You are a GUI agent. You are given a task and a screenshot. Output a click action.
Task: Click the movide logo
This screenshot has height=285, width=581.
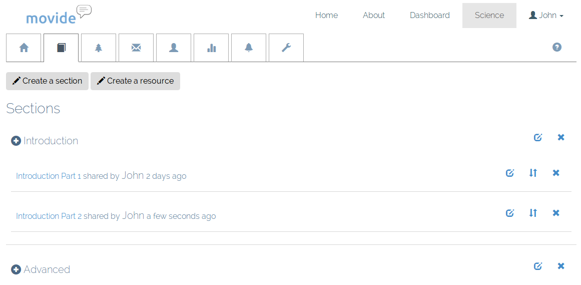coord(59,15)
